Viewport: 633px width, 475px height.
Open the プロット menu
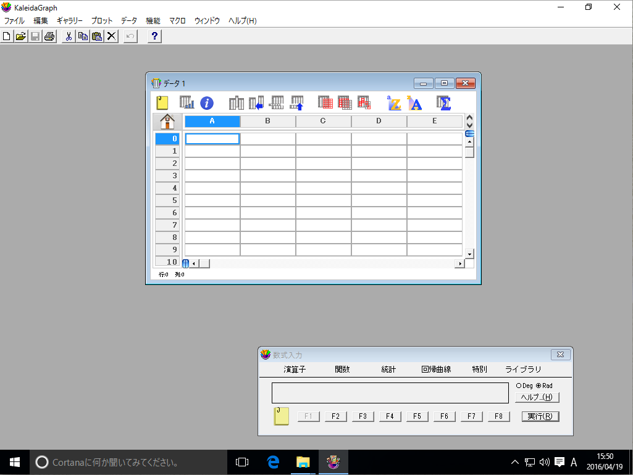(x=102, y=20)
